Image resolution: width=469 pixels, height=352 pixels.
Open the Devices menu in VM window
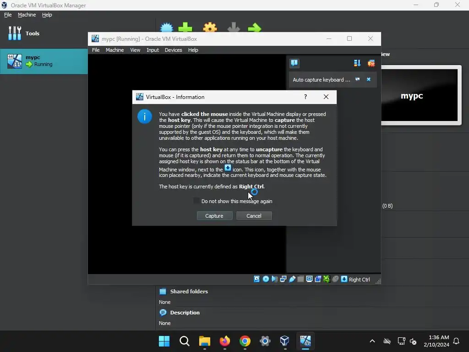(173, 50)
